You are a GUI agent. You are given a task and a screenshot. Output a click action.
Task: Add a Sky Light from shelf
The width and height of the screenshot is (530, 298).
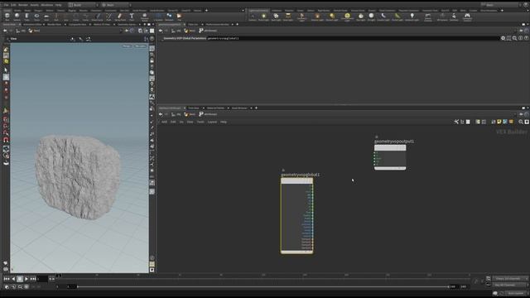(361, 17)
